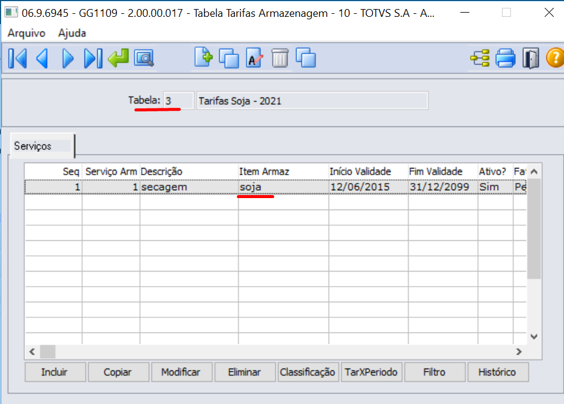Click the application icon in title bar
The height and width of the screenshot is (404, 564).
click(11, 13)
